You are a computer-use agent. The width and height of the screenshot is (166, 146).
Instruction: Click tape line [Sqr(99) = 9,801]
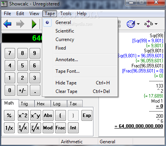(147, 41)
